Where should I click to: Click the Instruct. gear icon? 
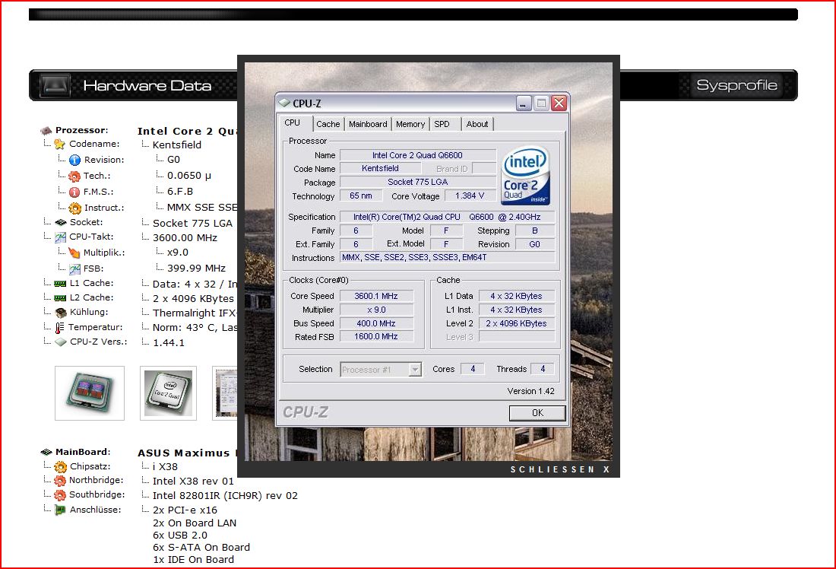(x=74, y=208)
